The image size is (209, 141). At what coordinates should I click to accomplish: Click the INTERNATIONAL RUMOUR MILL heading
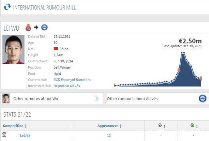point(44,8)
